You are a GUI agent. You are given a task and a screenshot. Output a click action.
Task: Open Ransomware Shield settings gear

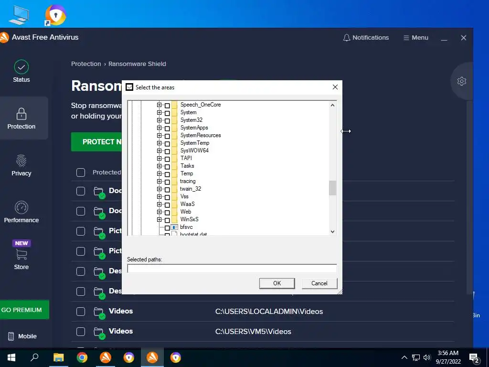click(x=462, y=81)
